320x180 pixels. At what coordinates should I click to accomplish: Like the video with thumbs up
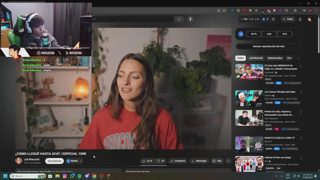click(147, 161)
